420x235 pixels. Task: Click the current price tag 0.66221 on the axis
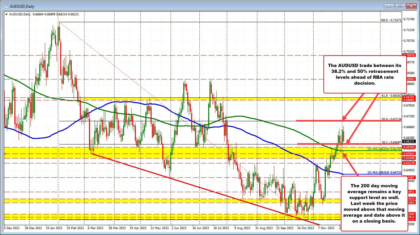[x=410, y=142]
